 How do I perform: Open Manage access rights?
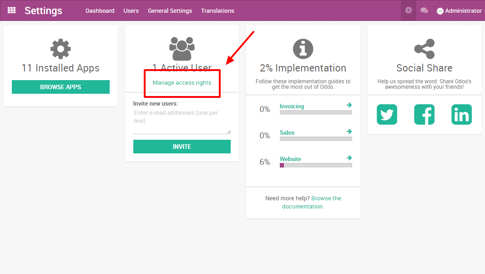pyautogui.click(x=182, y=83)
